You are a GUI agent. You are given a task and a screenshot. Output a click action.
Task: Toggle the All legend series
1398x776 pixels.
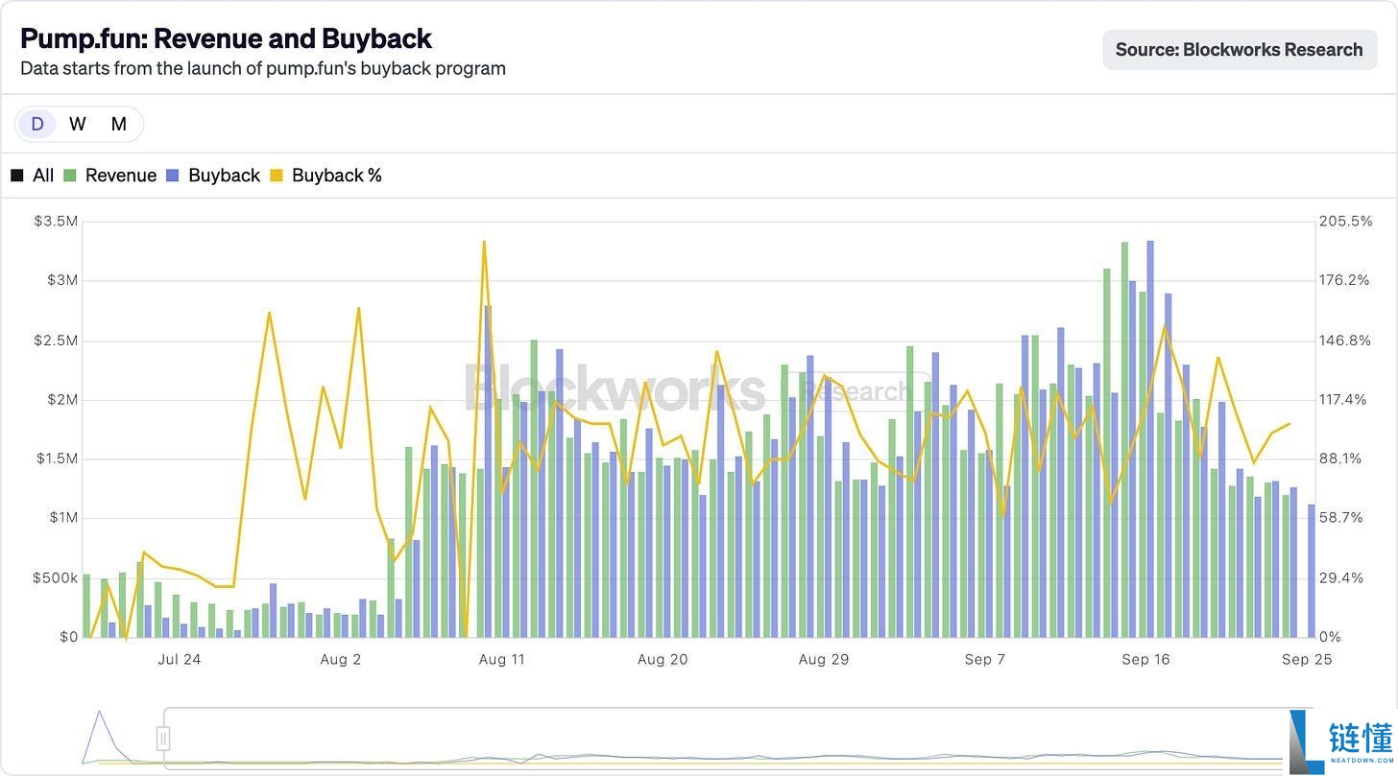tap(33, 176)
